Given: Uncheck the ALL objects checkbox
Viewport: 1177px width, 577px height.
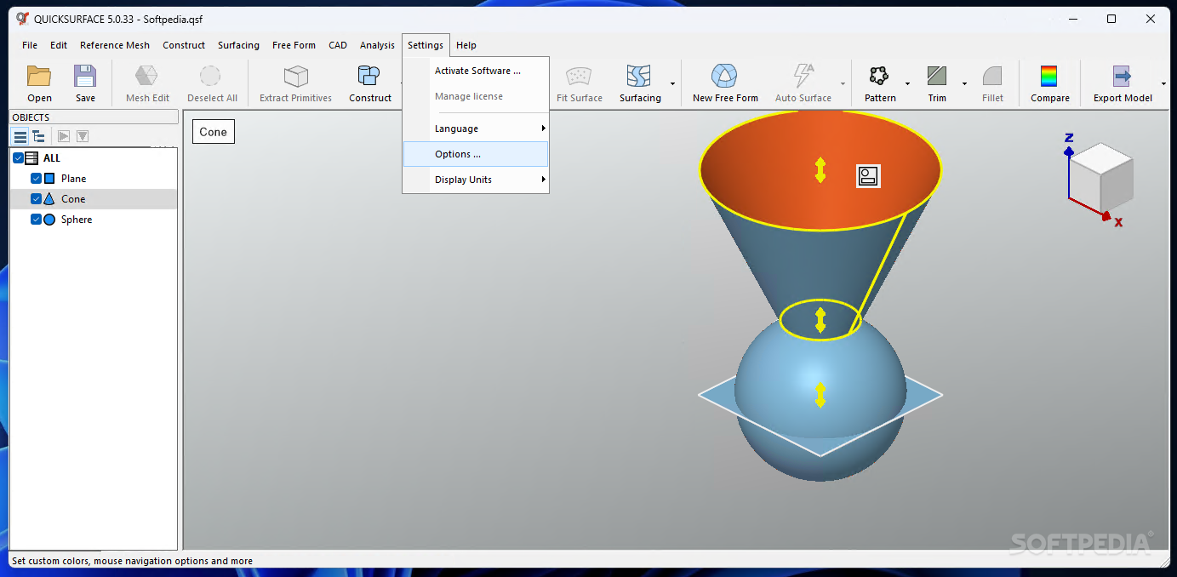Looking at the screenshot, I should point(19,158).
